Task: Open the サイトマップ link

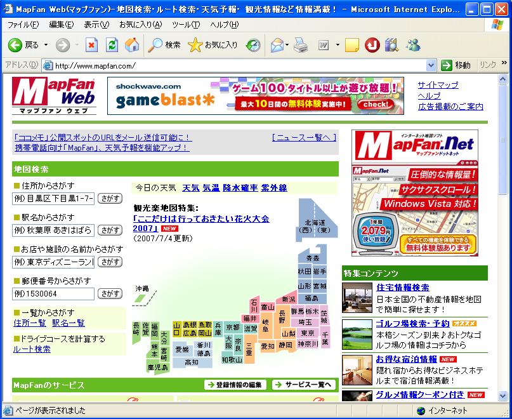Action: point(438,85)
